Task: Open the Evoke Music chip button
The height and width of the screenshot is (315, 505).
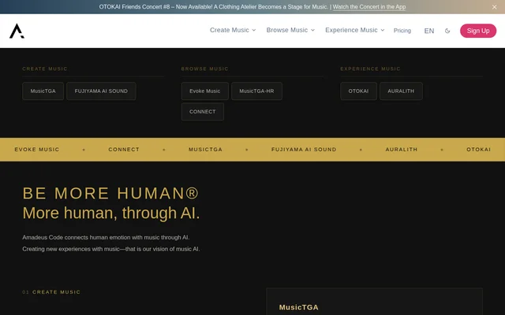Action: point(205,91)
